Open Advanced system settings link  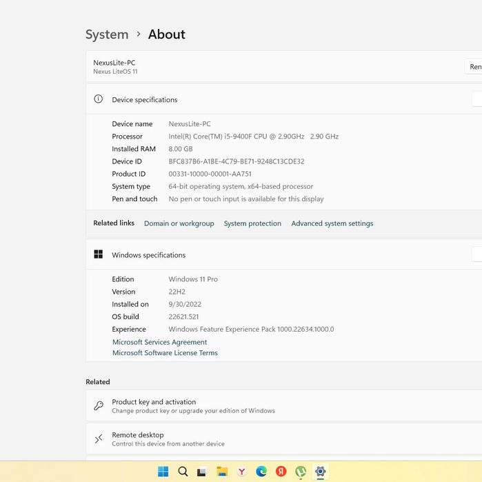(x=332, y=223)
